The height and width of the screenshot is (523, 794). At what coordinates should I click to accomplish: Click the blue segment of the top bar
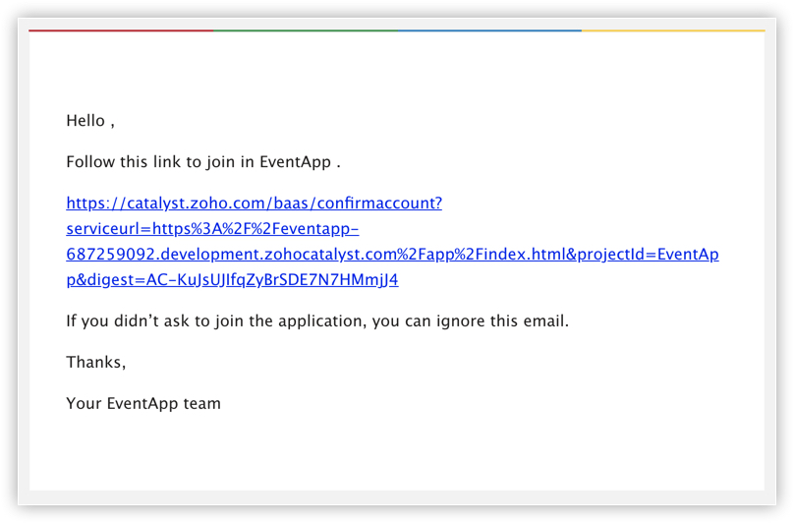(x=489, y=30)
